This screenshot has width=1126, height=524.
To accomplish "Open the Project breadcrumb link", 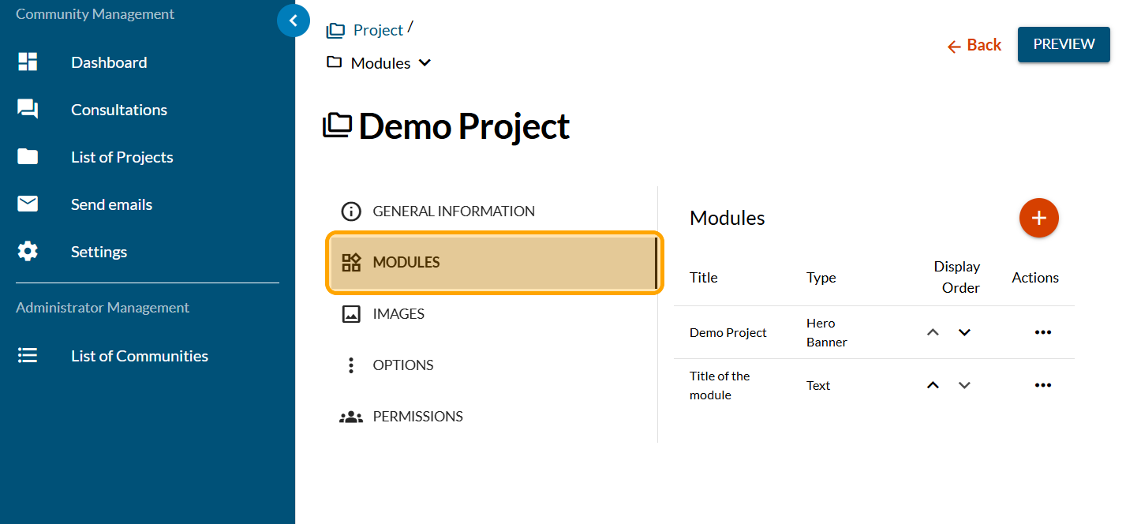I will [x=377, y=30].
